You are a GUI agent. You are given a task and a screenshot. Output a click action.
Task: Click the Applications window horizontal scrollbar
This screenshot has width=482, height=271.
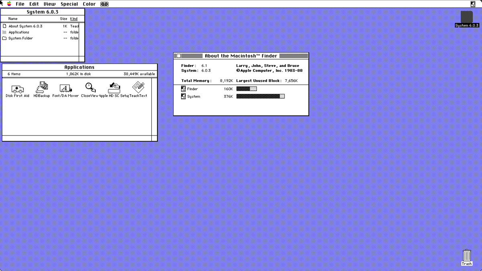(76, 139)
